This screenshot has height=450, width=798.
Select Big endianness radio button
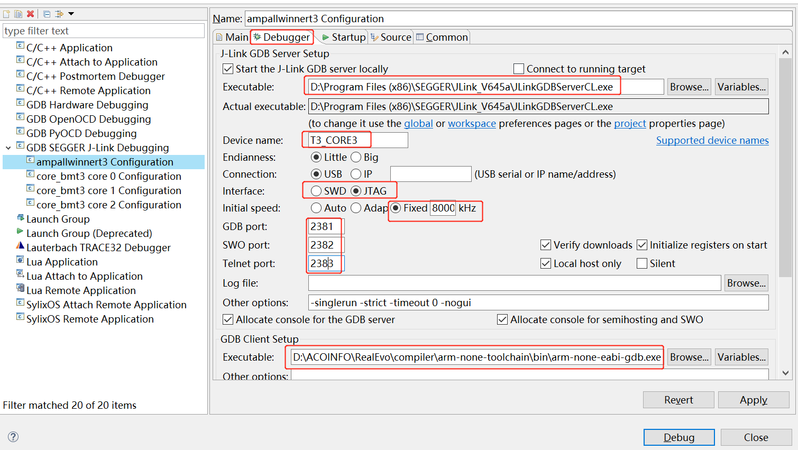(x=356, y=157)
